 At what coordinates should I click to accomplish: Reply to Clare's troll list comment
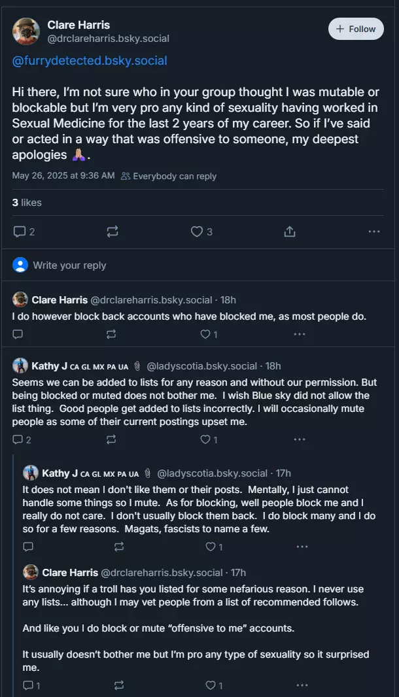pos(31,685)
